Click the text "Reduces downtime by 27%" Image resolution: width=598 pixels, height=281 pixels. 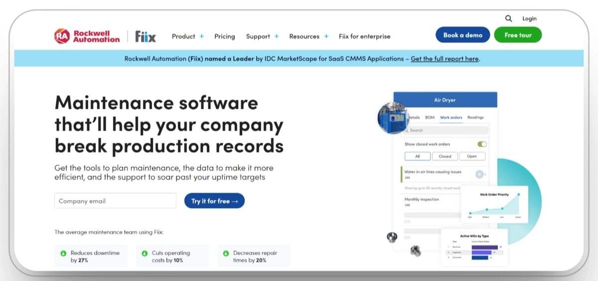click(x=95, y=257)
